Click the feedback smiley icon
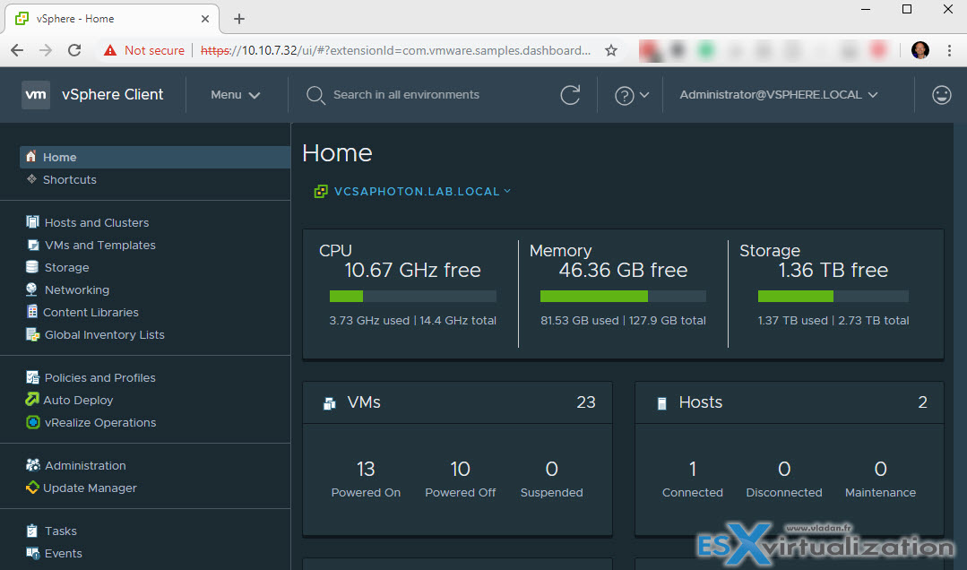 click(x=941, y=94)
